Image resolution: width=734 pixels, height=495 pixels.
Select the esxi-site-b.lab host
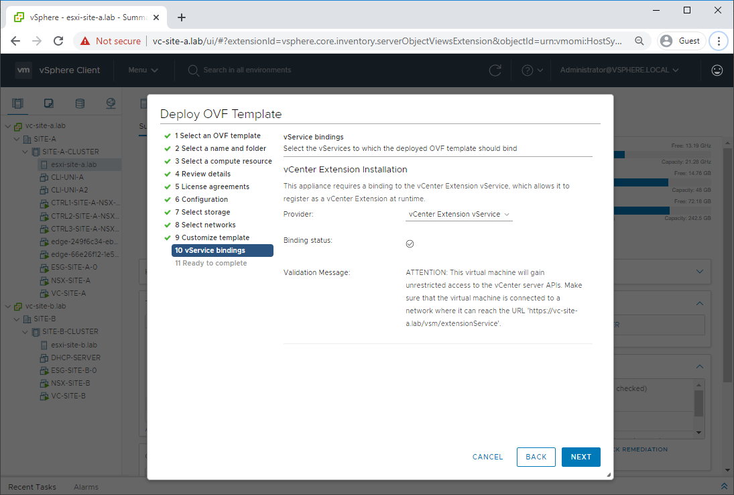(x=74, y=345)
